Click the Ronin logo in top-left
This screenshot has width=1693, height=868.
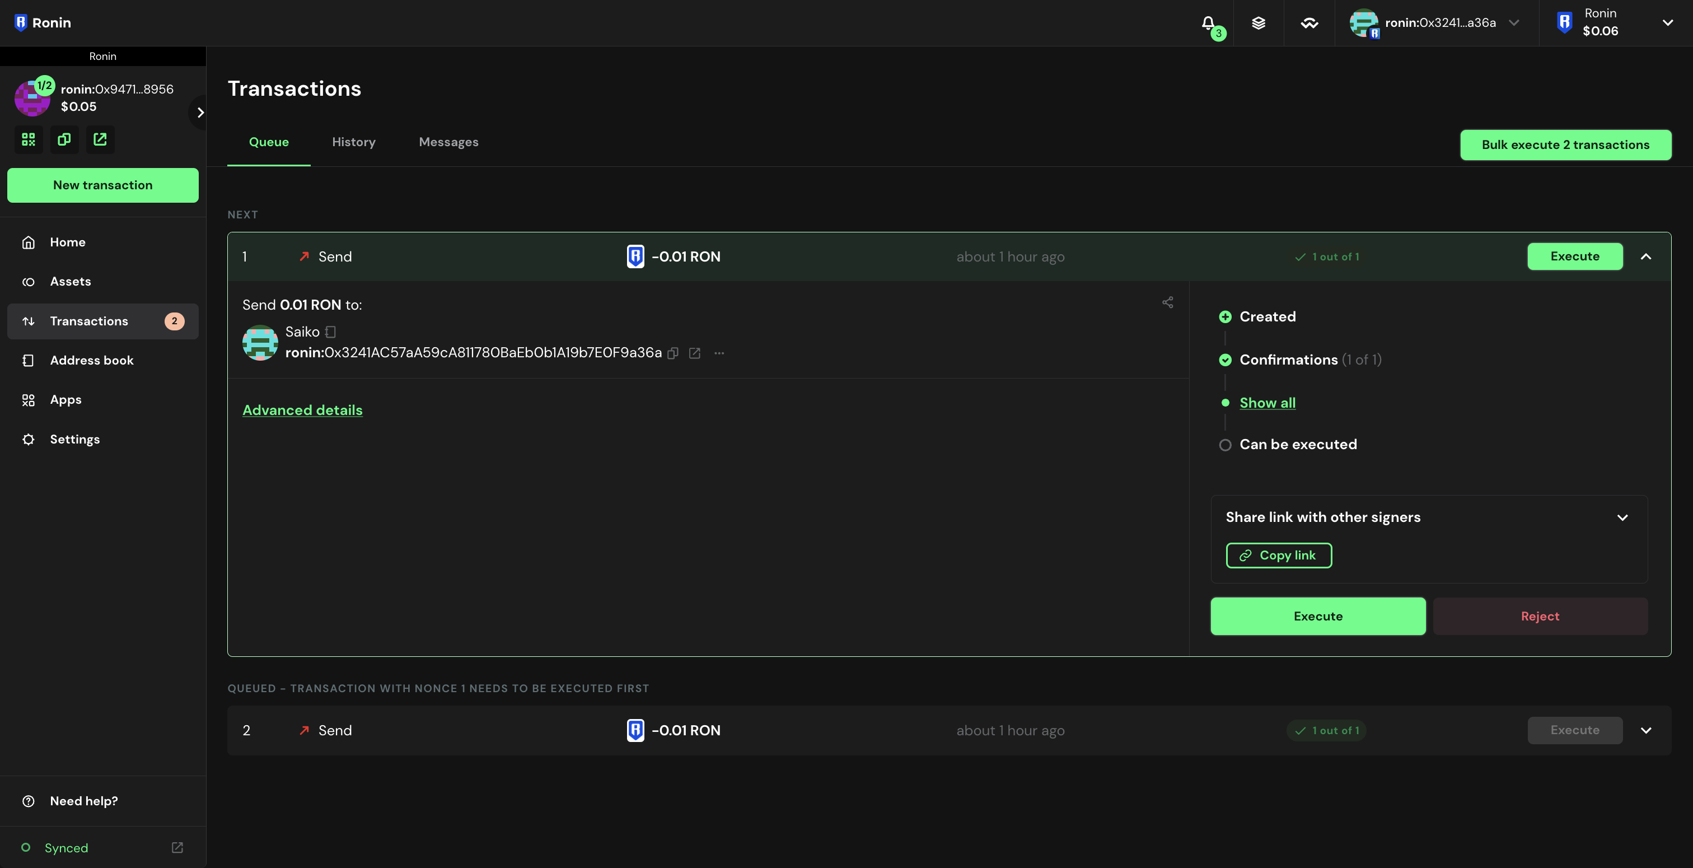(x=43, y=22)
